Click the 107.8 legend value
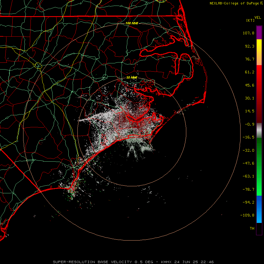 pyautogui.click(x=248, y=33)
